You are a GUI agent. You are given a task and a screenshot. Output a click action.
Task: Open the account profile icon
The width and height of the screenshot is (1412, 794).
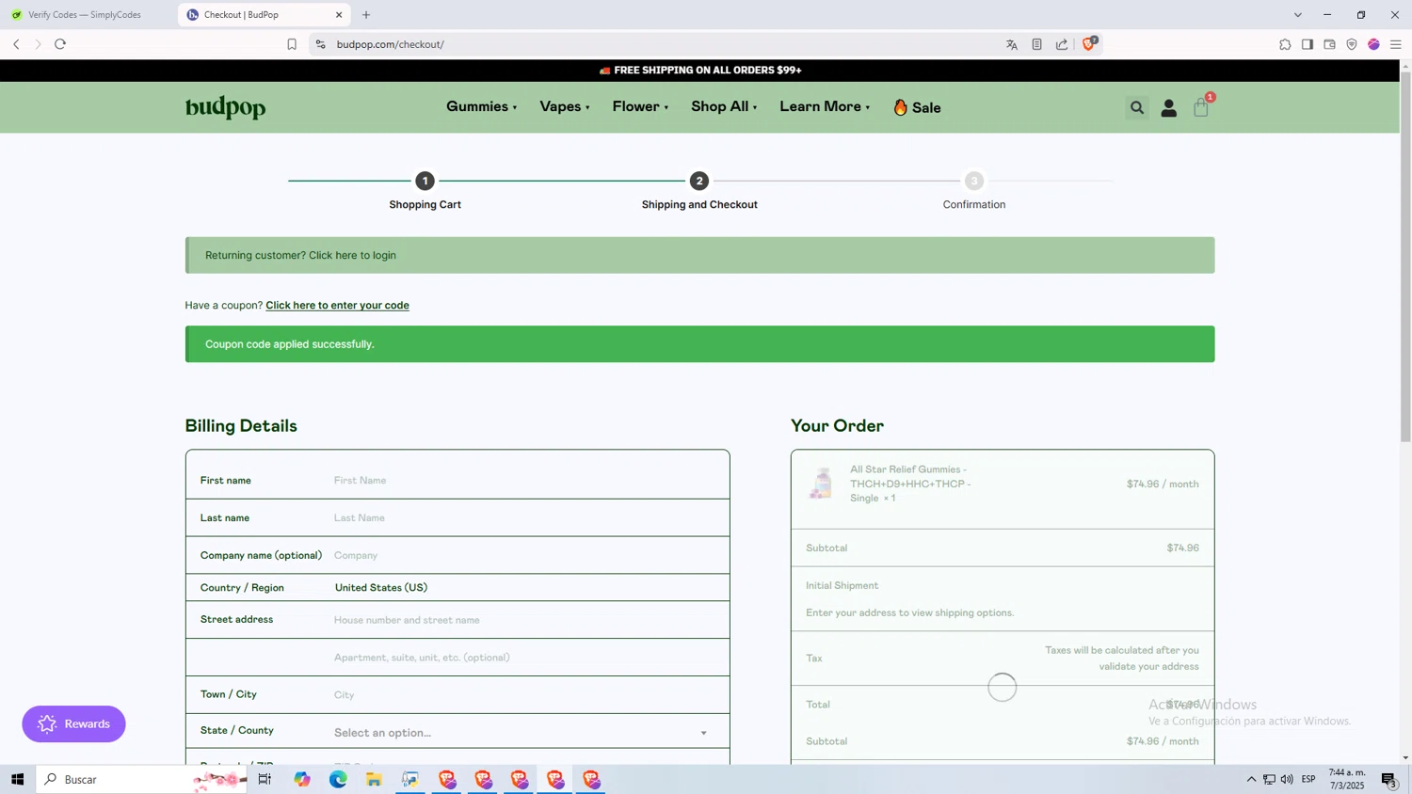tap(1168, 108)
